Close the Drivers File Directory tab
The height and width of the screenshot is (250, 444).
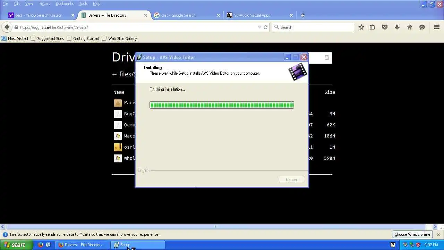tap(146, 15)
